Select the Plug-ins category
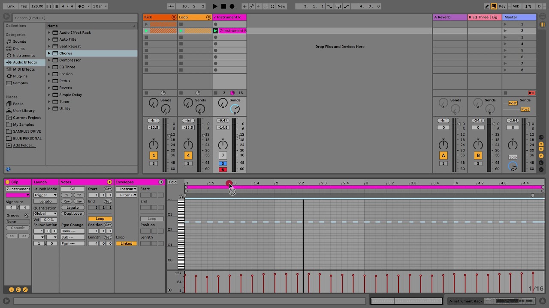The height and width of the screenshot is (308, 549). click(20, 76)
